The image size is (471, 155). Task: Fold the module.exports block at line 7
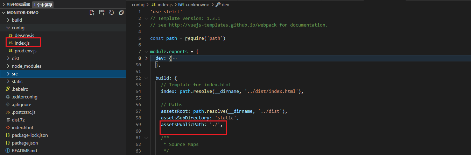coord(146,52)
